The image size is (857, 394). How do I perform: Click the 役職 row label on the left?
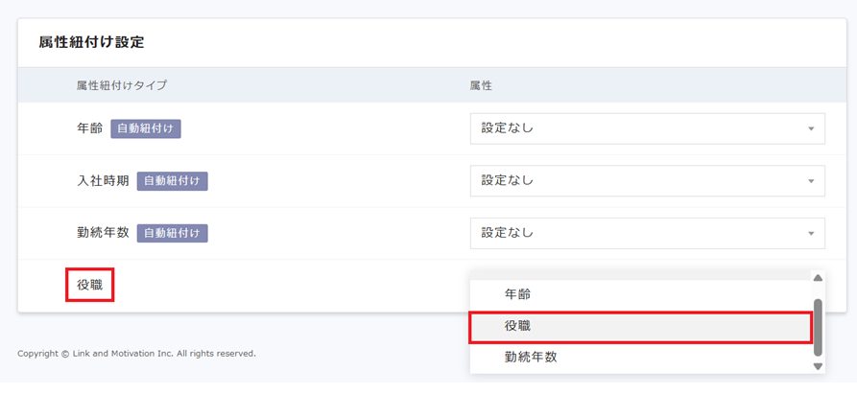[89, 285]
